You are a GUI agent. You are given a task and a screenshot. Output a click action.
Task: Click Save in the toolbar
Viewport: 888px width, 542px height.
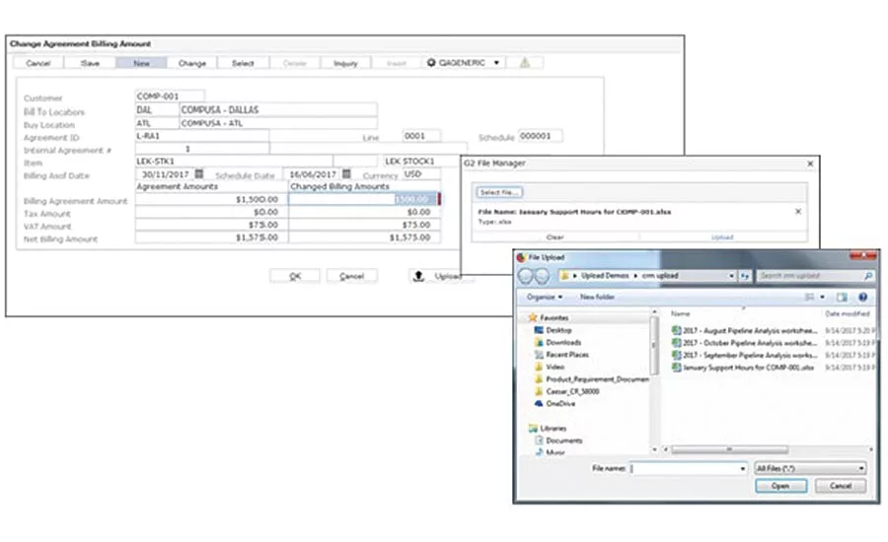pos(90,63)
